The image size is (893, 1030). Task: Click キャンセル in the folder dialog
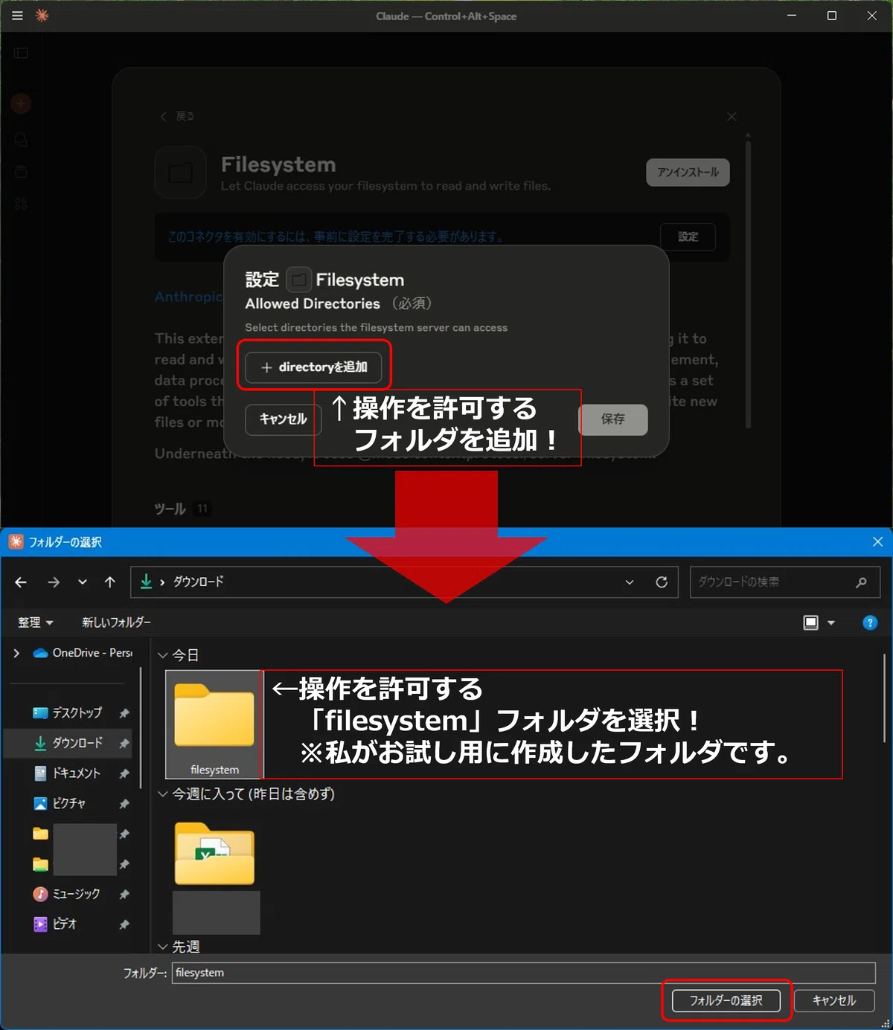pos(834,1000)
